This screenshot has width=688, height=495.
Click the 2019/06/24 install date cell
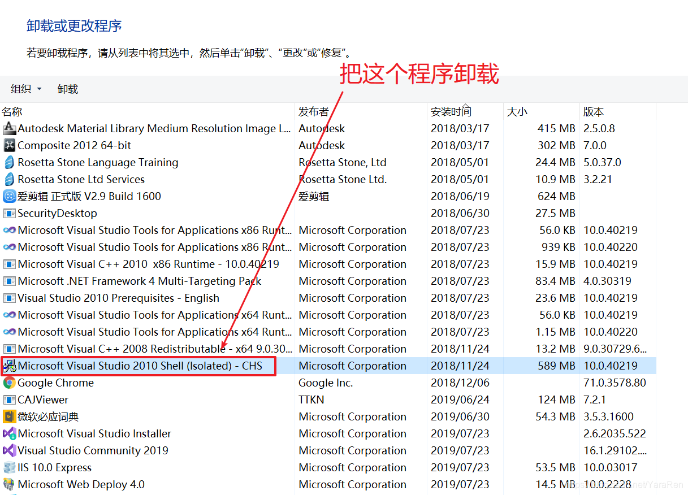click(460, 400)
